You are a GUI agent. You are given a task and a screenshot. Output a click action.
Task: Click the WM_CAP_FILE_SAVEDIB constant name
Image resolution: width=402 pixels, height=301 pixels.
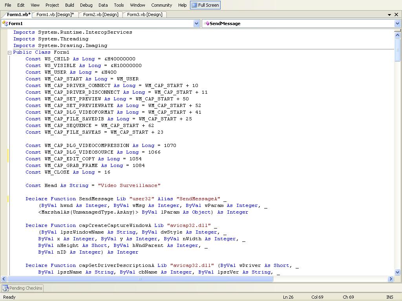pos(74,119)
